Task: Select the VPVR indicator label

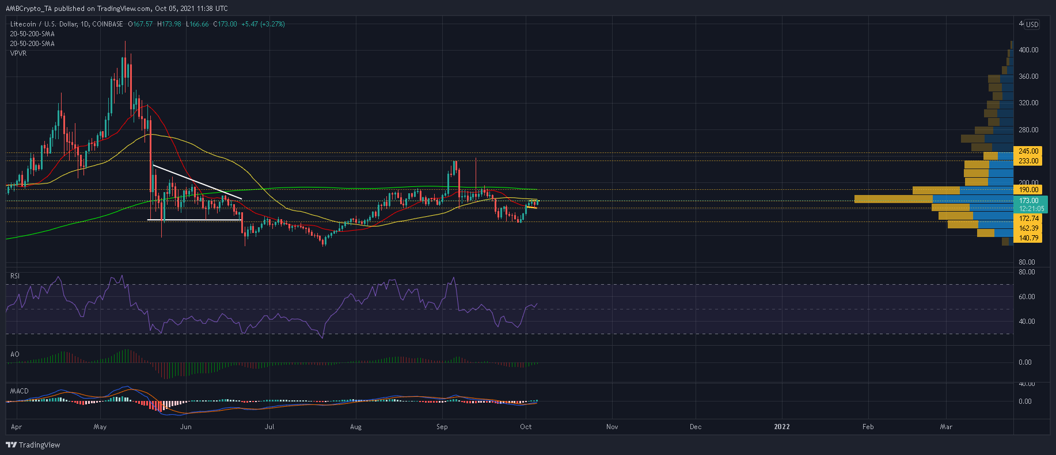Action: pos(18,53)
